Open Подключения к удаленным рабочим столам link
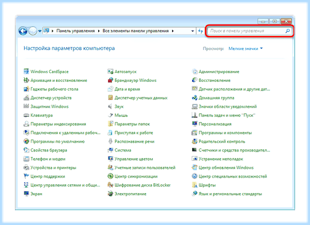The height and width of the screenshot is (225, 310). click(x=66, y=133)
